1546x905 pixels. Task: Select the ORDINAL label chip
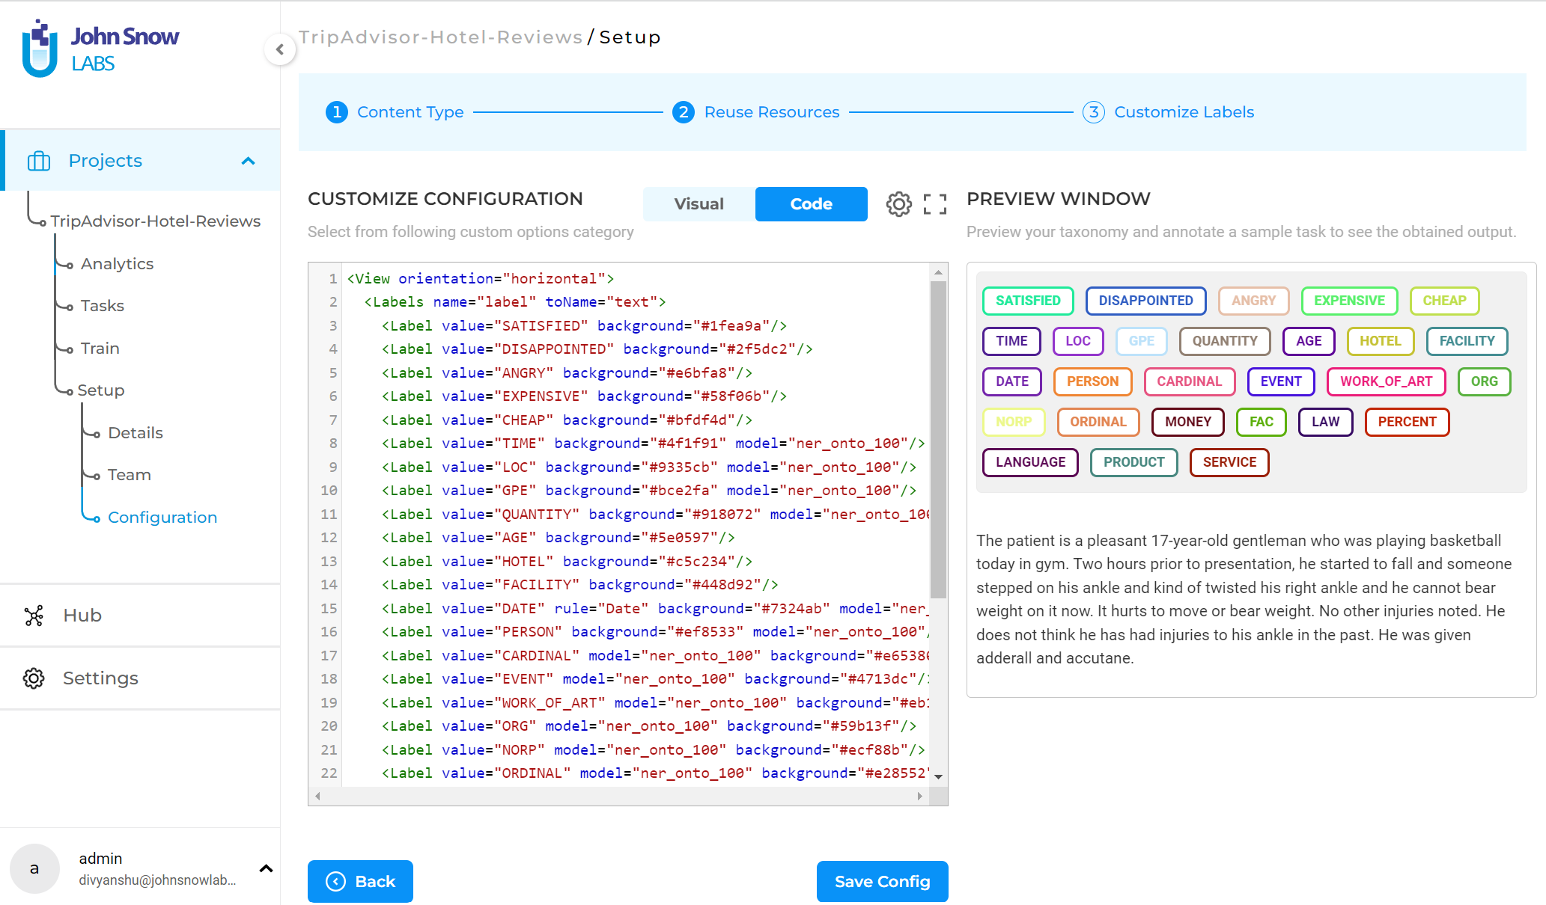coord(1098,422)
